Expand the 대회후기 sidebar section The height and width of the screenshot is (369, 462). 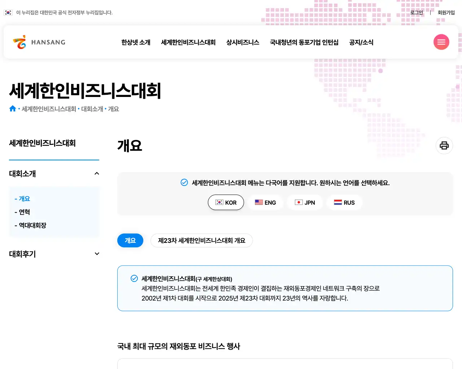97,254
